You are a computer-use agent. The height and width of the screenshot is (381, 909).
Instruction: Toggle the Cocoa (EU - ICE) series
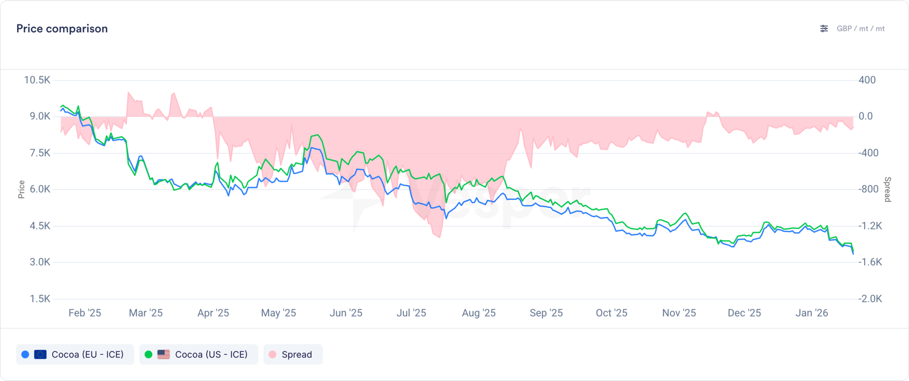tap(87, 354)
